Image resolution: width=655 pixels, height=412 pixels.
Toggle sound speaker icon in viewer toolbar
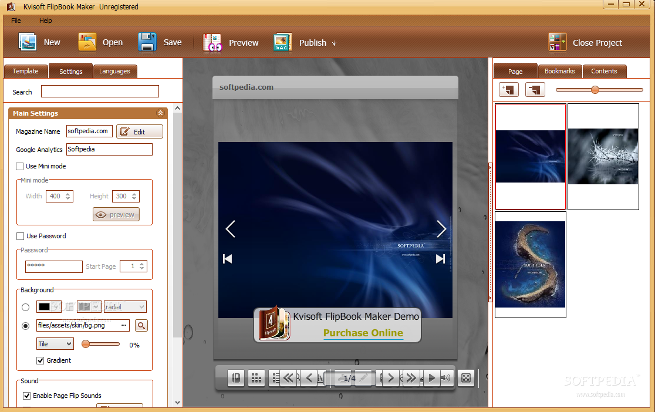click(446, 378)
